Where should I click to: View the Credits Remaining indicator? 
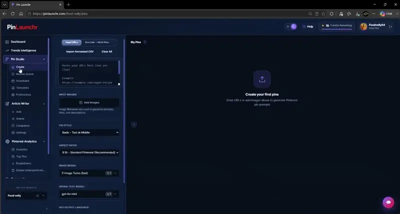[x=336, y=26]
